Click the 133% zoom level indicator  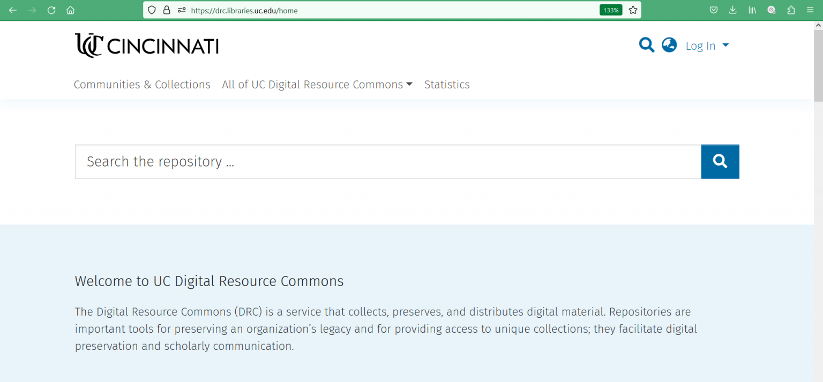(610, 10)
